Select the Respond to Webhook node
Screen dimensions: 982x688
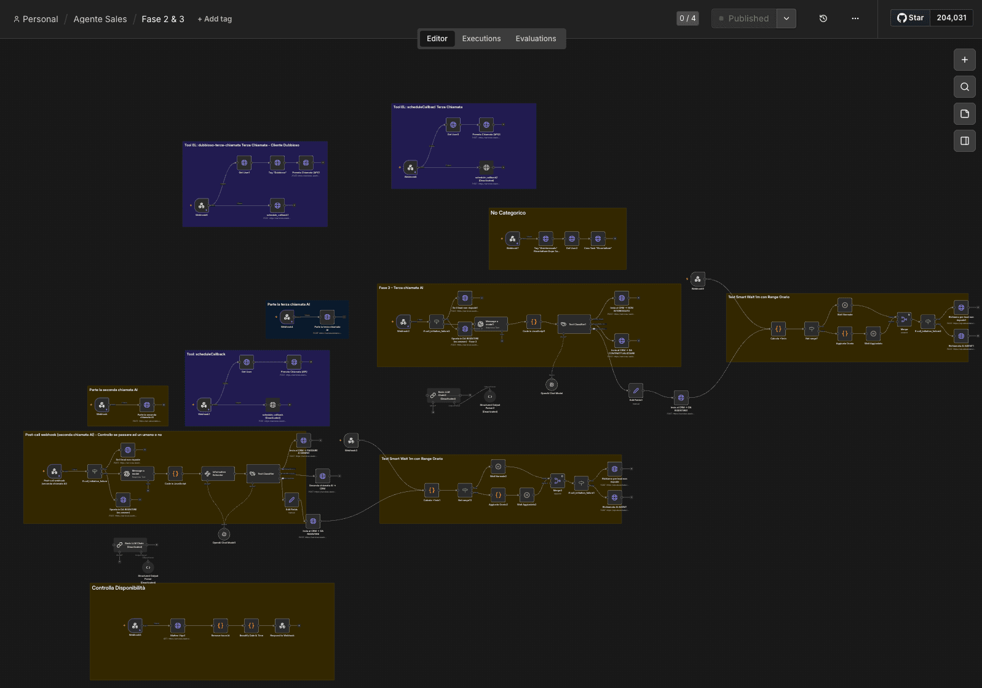pos(282,625)
